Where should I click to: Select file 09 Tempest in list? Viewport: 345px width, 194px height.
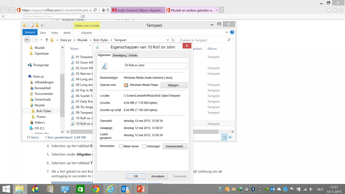click(x=82, y=113)
